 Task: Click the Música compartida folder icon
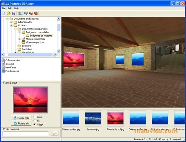(24, 39)
